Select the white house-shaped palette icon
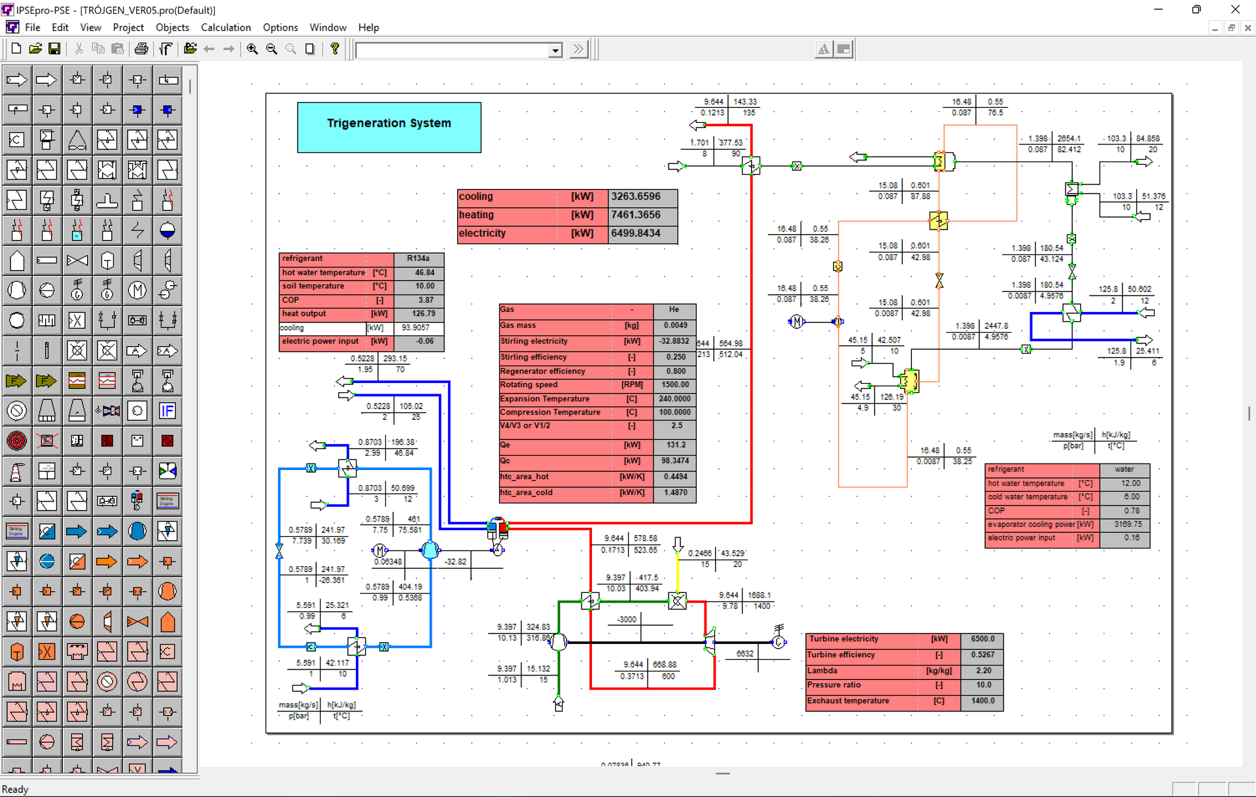The image size is (1256, 797). coord(17,260)
